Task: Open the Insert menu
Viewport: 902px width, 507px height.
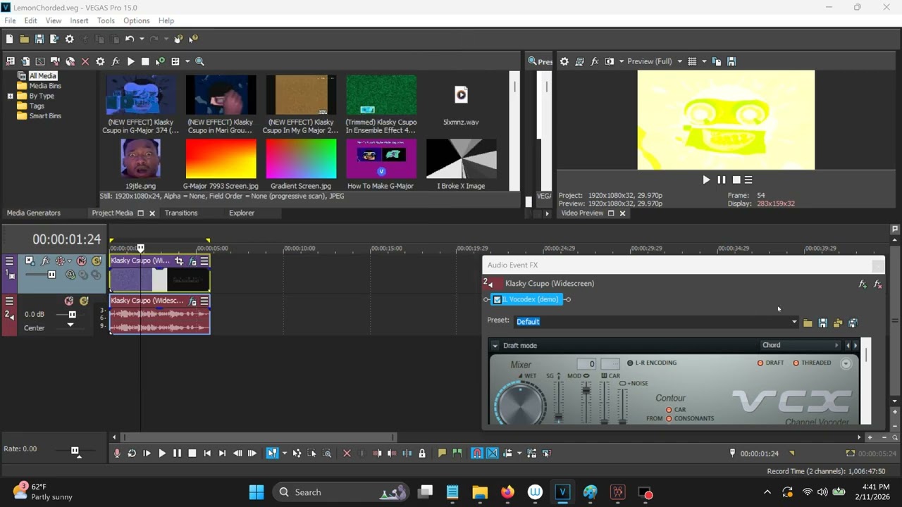Action: click(79, 20)
